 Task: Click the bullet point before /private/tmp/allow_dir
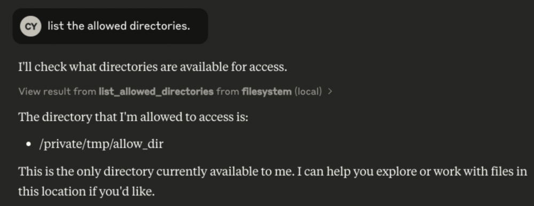click(29, 145)
